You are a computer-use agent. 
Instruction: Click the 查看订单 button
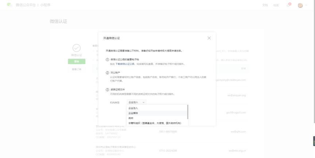point(77,69)
